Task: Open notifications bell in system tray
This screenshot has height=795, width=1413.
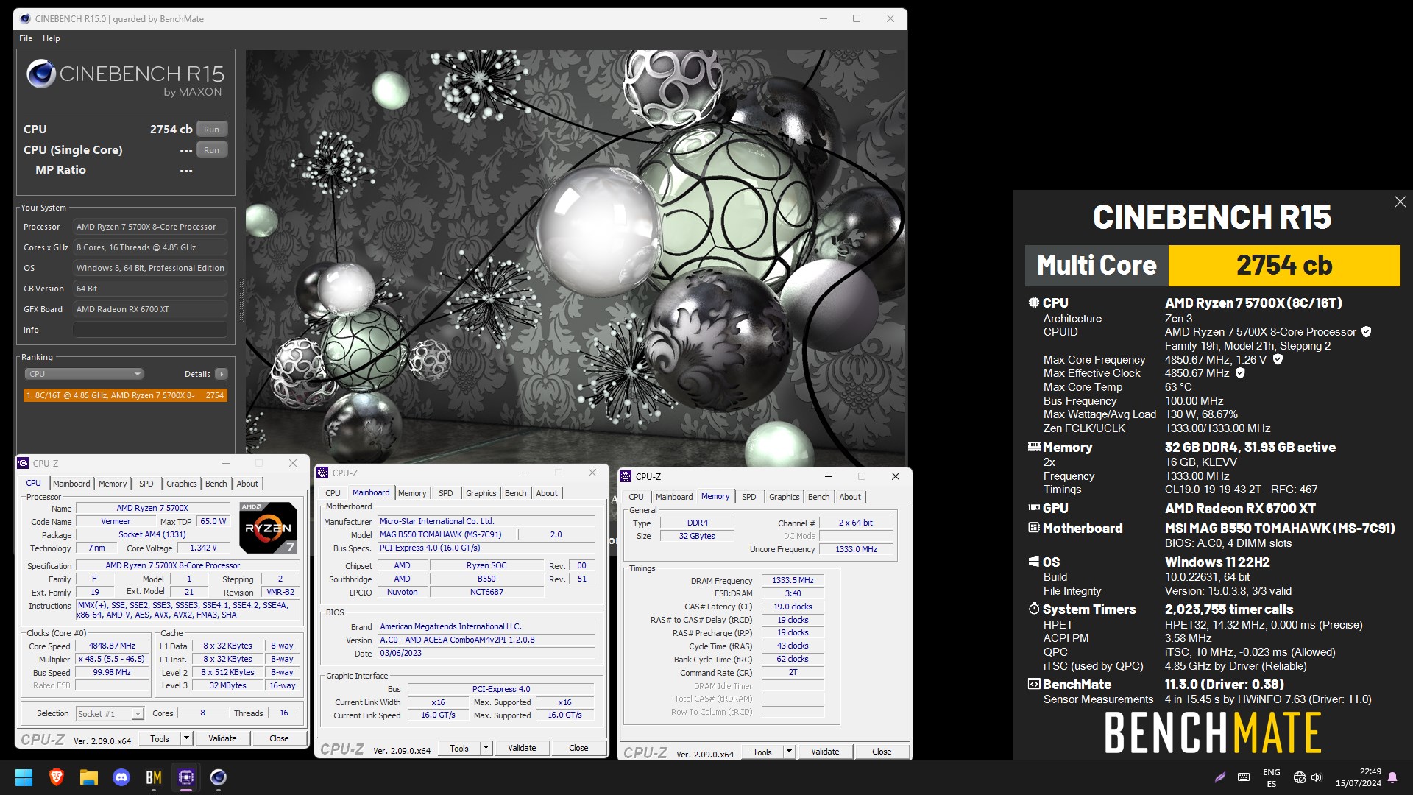Action: pos(1392,777)
